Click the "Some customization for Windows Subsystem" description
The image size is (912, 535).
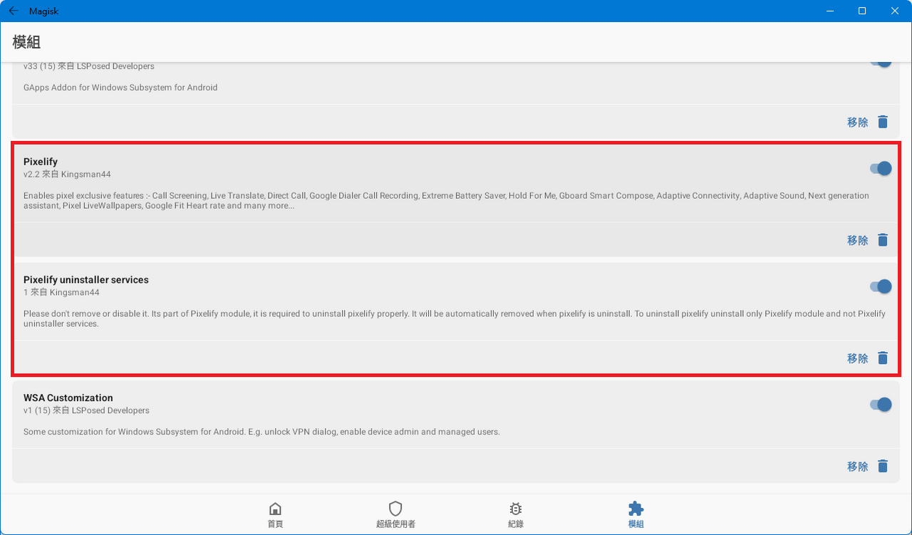click(261, 432)
